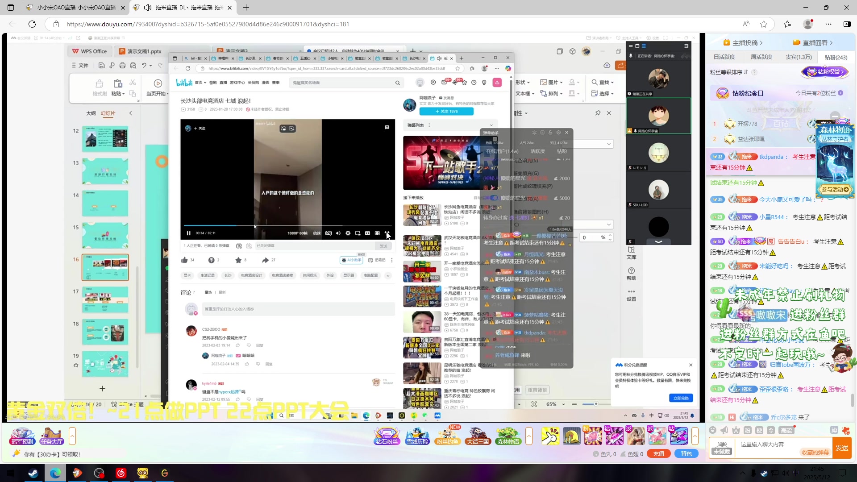Open the 钻石粉丝 diamond fan icon
The height and width of the screenshot is (482, 857).
387,436
